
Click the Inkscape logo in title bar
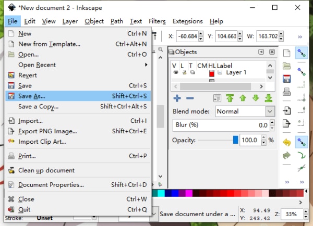tap(12, 8)
